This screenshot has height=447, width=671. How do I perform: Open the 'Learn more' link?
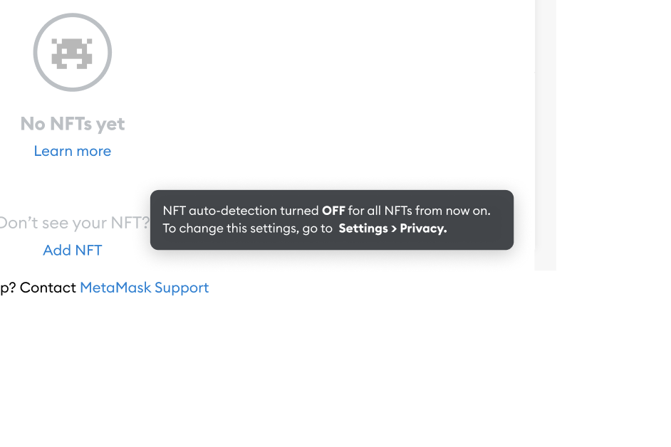[72, 151]
